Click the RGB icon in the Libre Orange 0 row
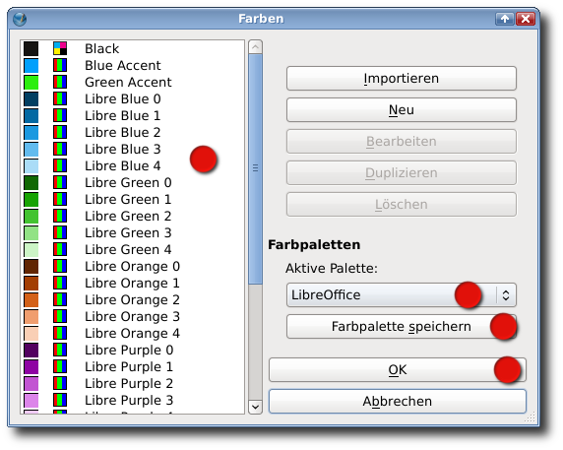This screenshot has width=563, height=450. click(x=60, y=266)
